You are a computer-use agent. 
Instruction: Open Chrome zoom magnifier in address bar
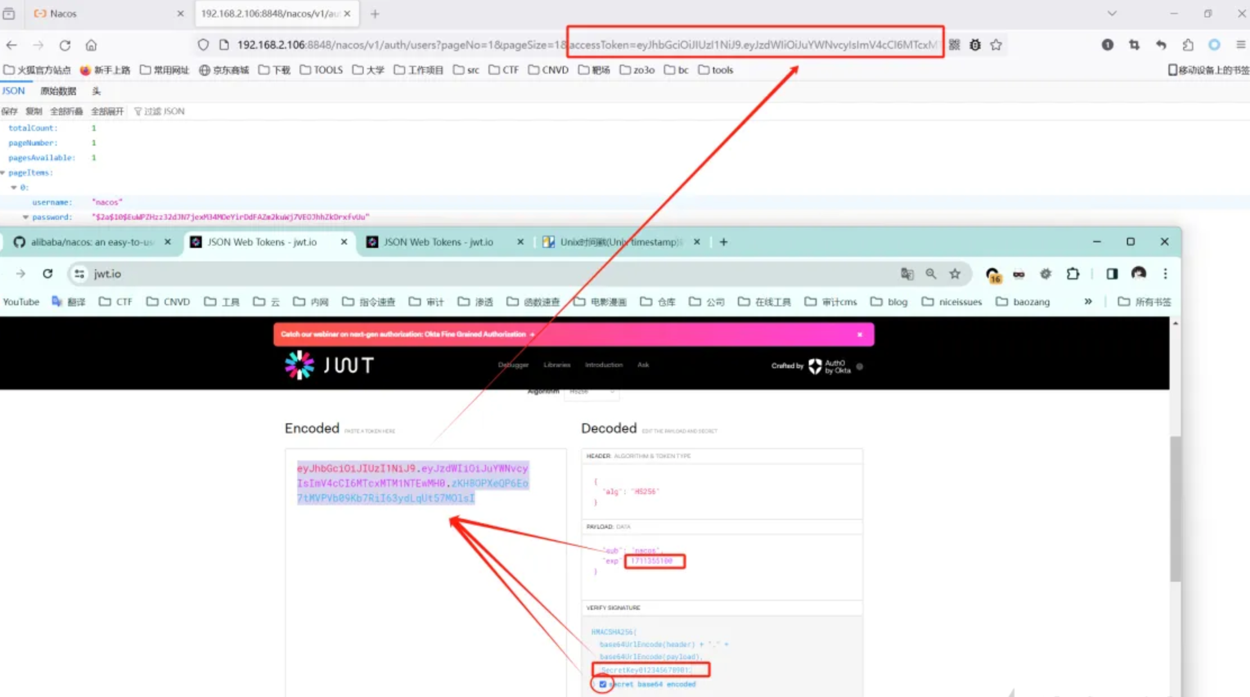click(931, 274)
